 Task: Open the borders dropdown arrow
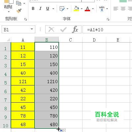(x=68, y=9)
